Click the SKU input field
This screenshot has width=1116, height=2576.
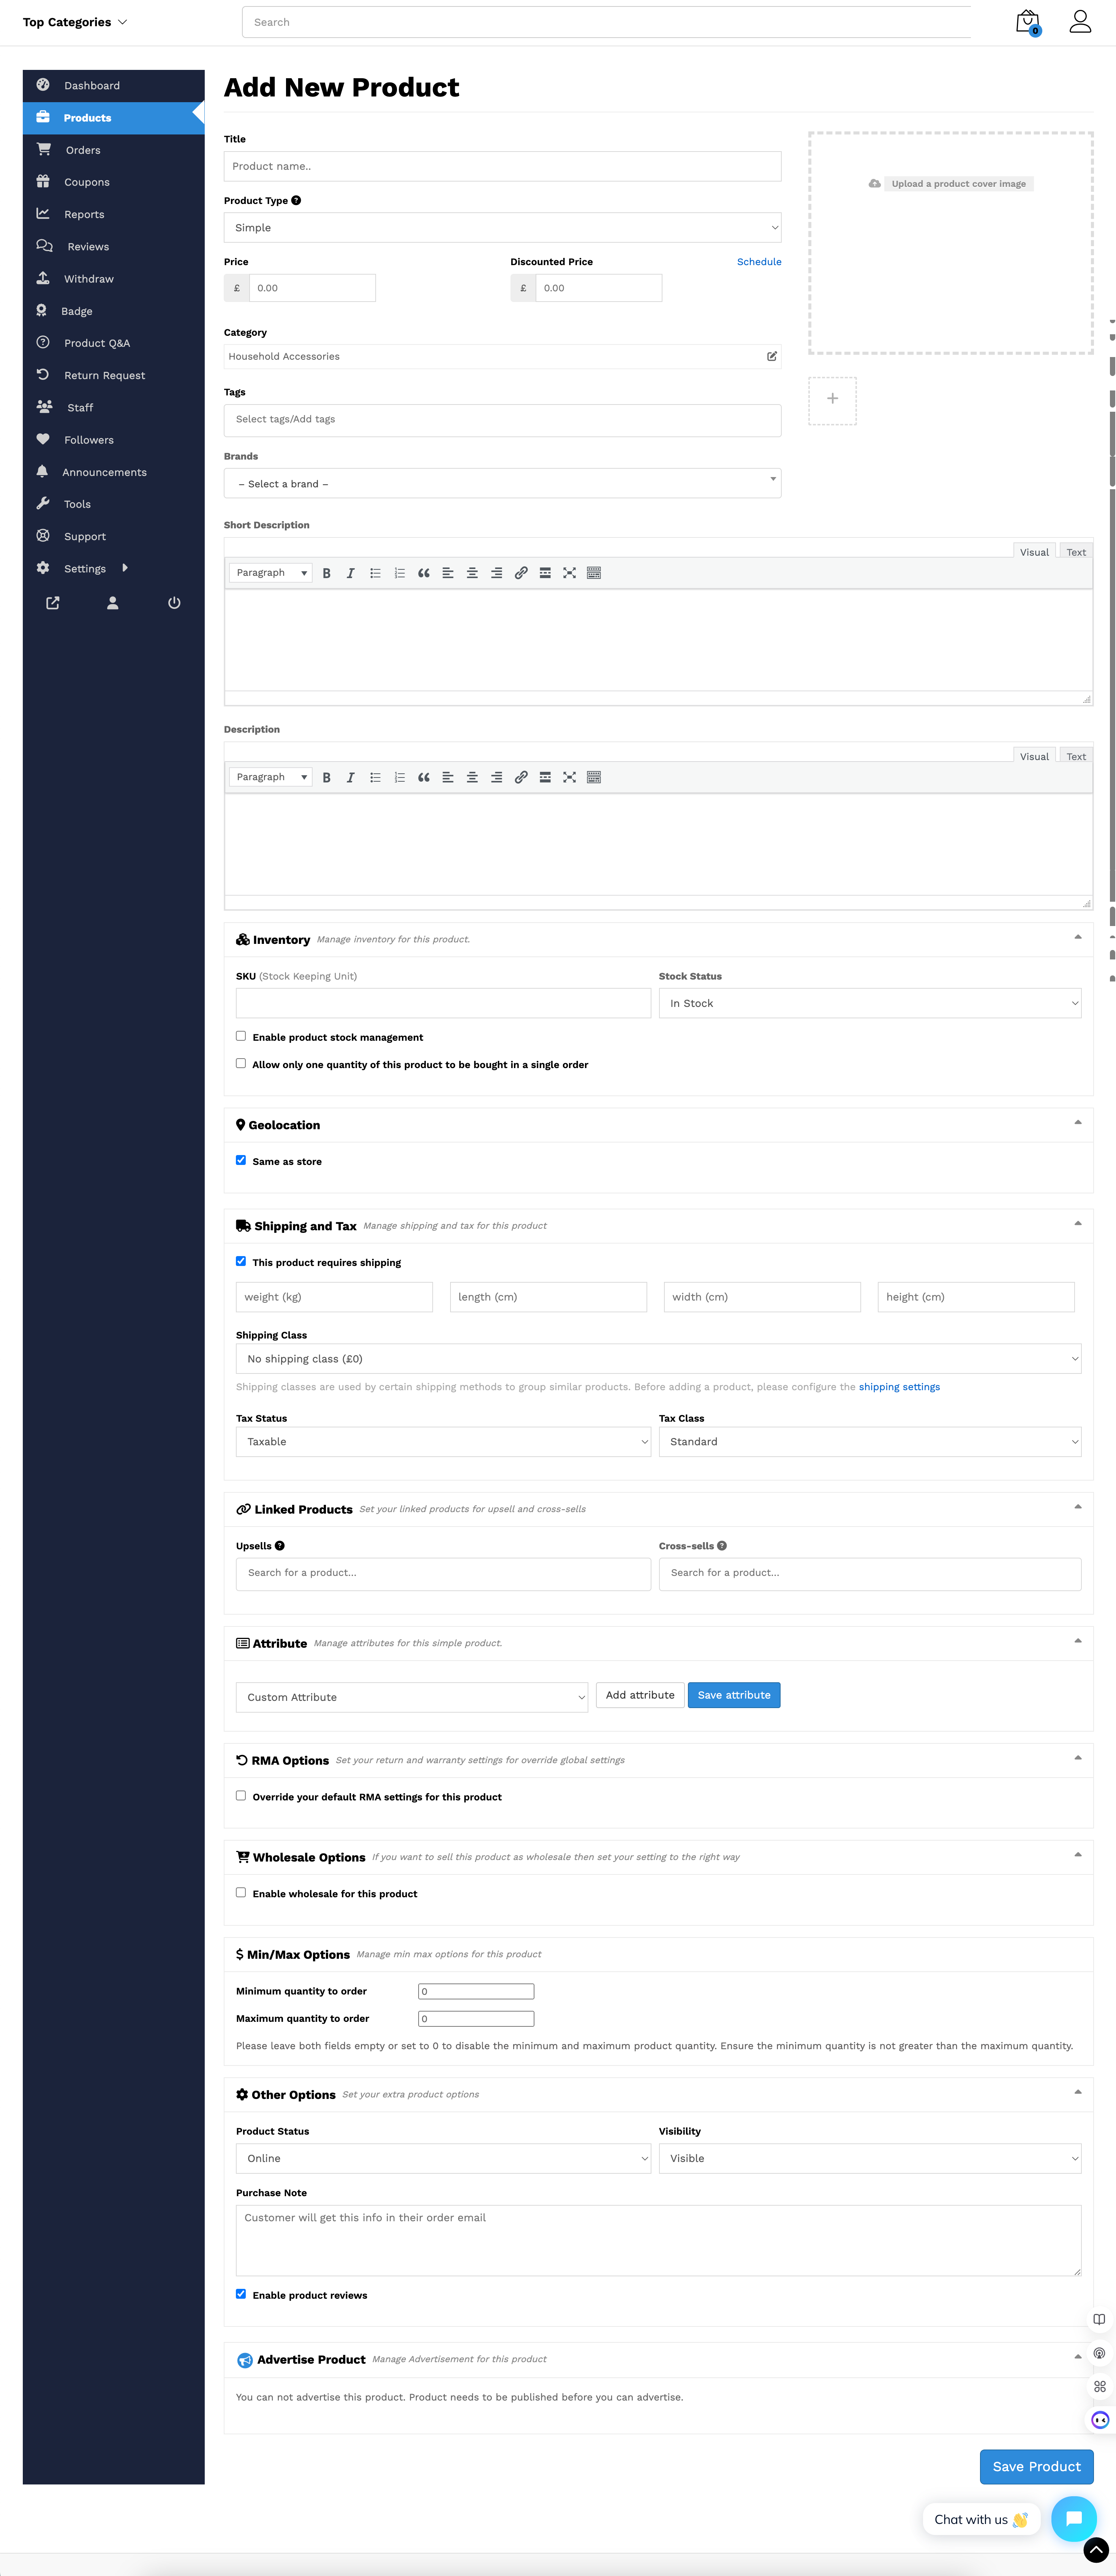pos(443,1003)
